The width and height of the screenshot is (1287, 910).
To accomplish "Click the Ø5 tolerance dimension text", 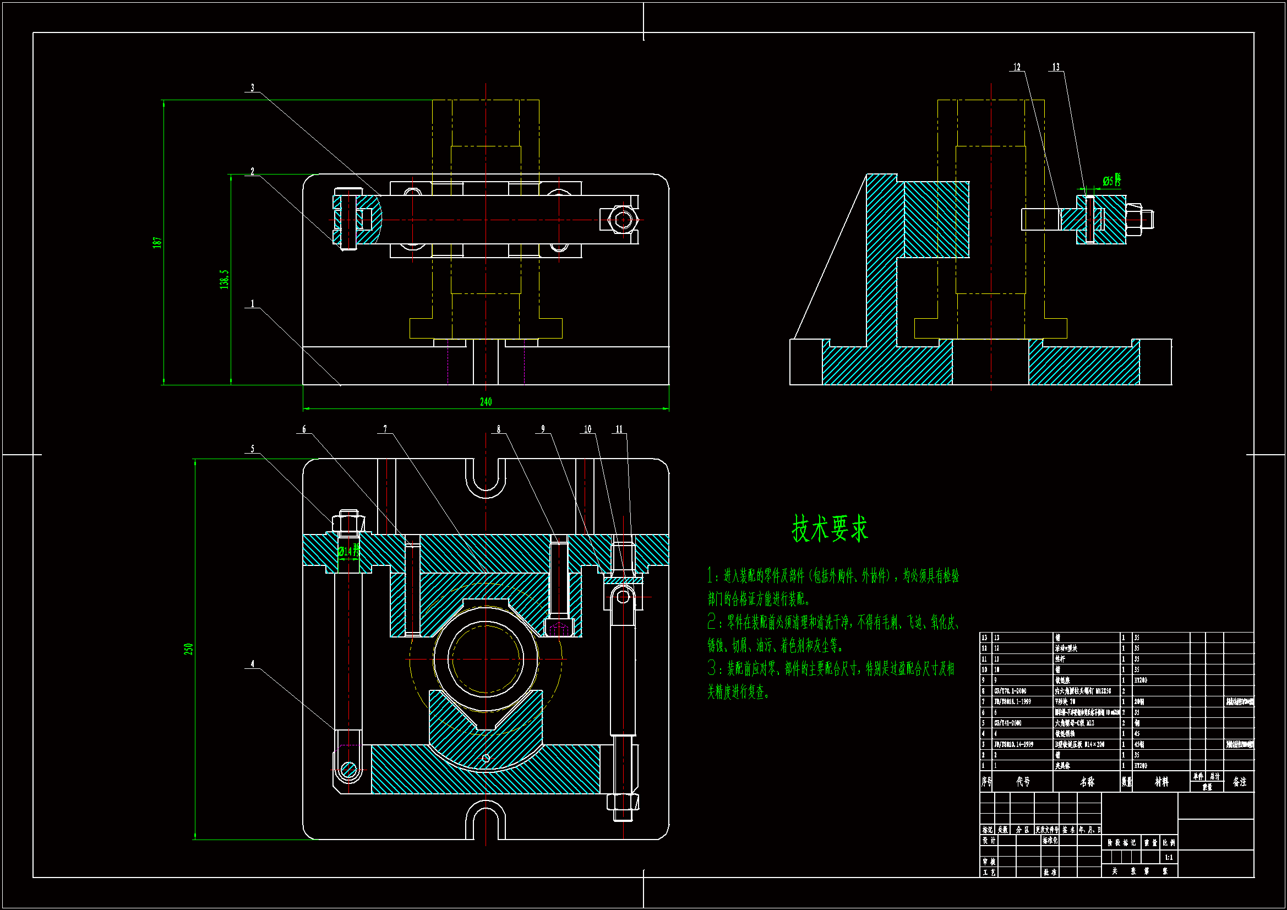I will point(1111,181).
